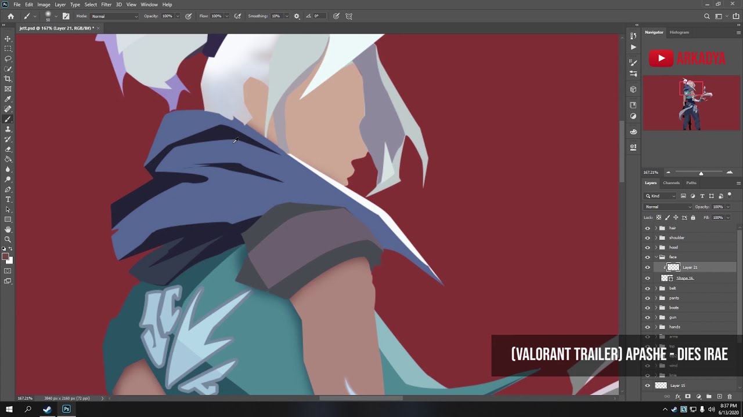743x417 pixels.
Task: Open the smoothing options gear
Action: click(x=297, y=16)
